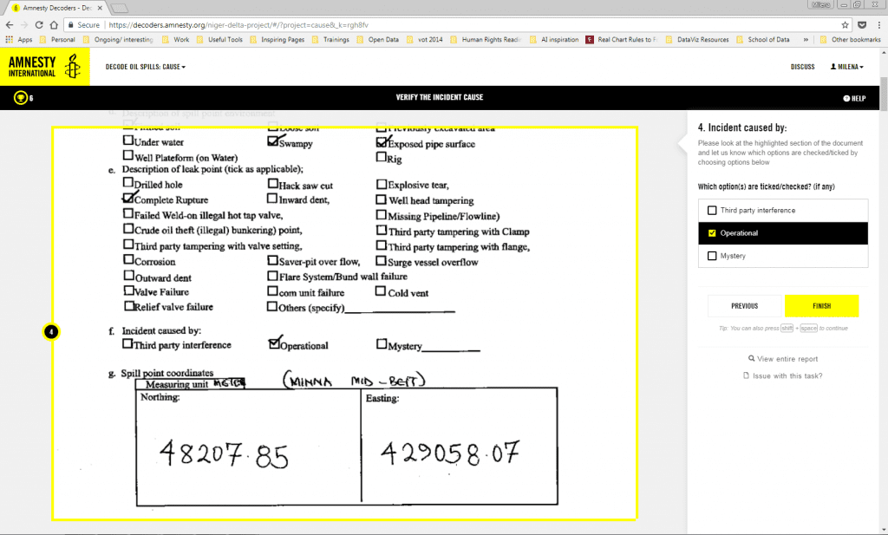Open the Pocket extension icon
Screen dimensions: 888x535
tap(862, 25)
